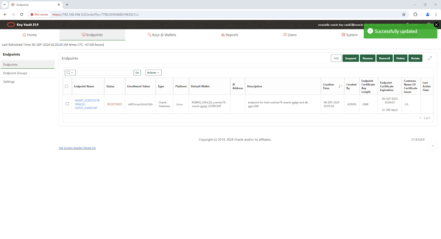Click the IP Address column header

[x=238, y=86]
